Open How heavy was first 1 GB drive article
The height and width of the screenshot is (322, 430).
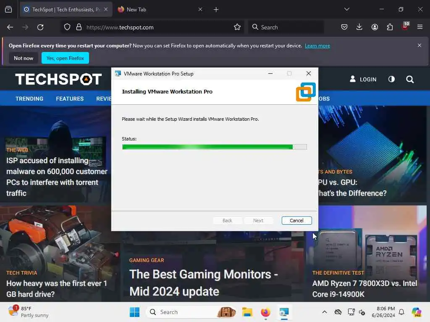tap(57, 288)
